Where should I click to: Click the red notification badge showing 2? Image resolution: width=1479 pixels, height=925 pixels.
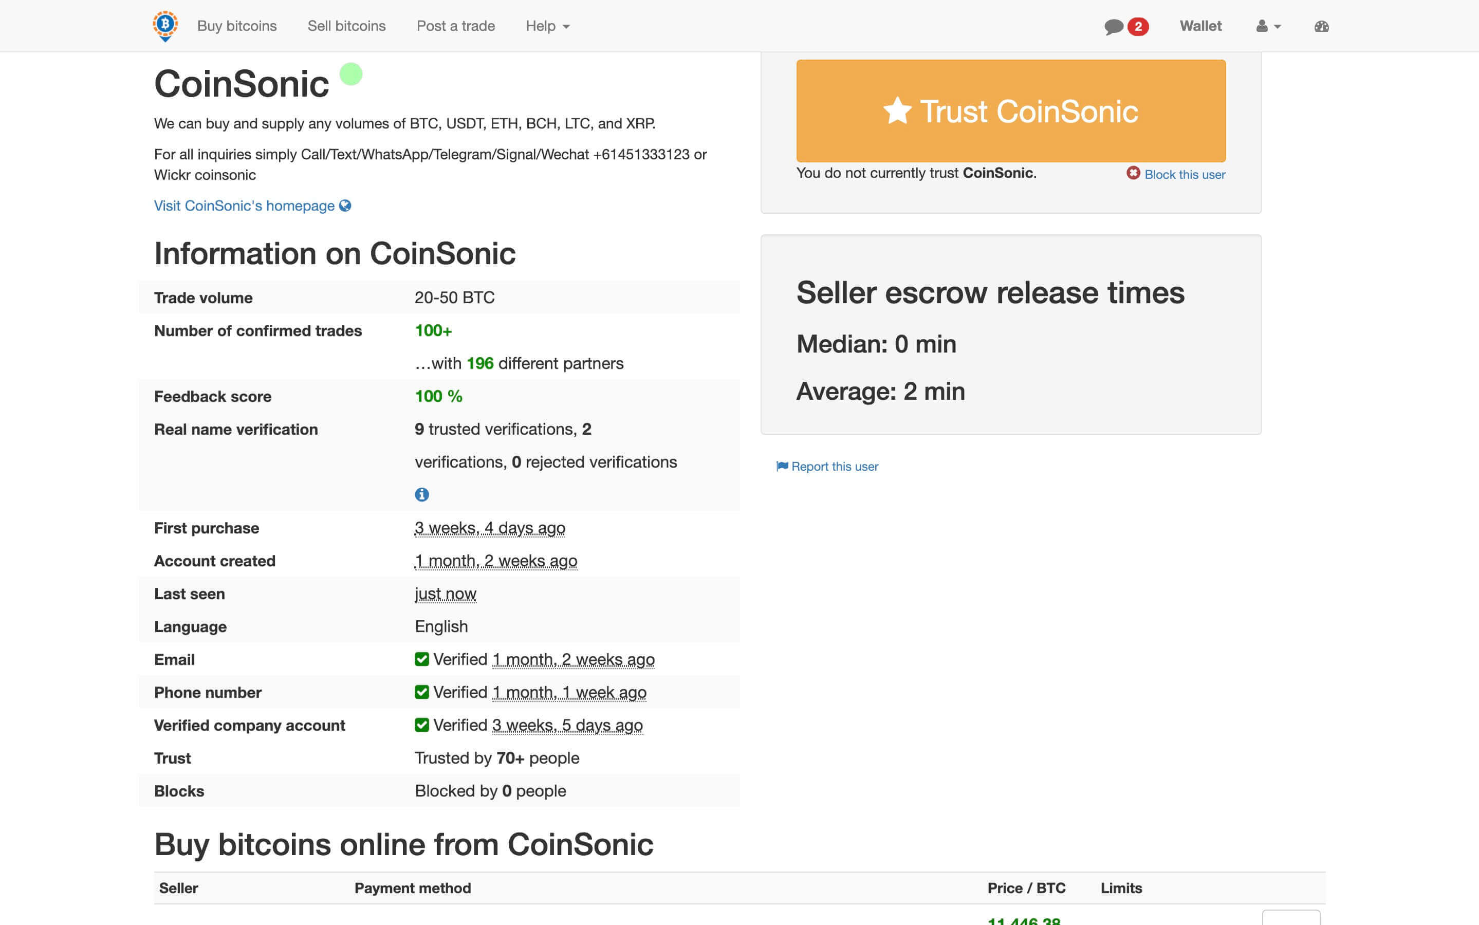[x=1138, y=26]
